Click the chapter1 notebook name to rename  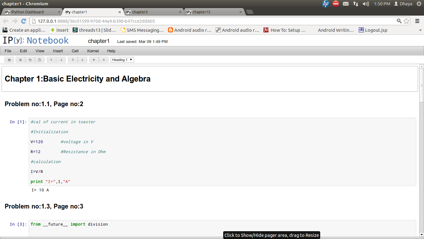[99, 41]
